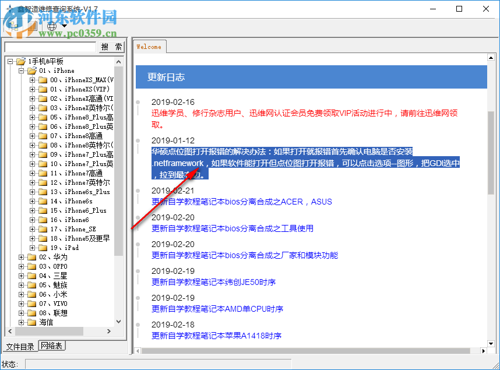The height and width of the screenshot is (370, 500).
Task: Select the Welcome tab
Action: point(149,47)
